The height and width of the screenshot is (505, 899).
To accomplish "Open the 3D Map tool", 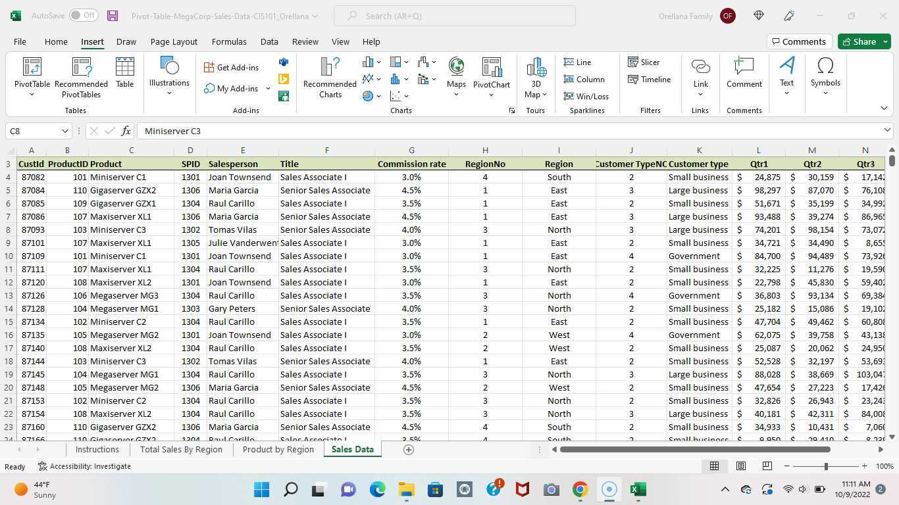I will pos(535,74).
